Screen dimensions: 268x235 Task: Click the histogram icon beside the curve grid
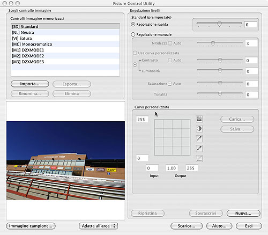click(199, 119)
